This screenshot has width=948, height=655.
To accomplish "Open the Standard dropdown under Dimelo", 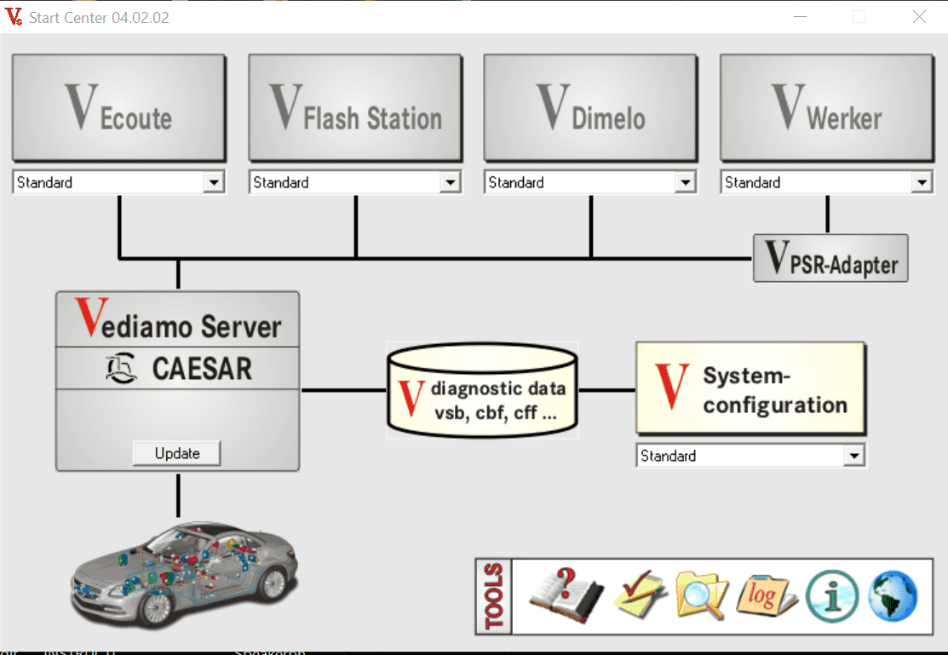I will [685, 182].
